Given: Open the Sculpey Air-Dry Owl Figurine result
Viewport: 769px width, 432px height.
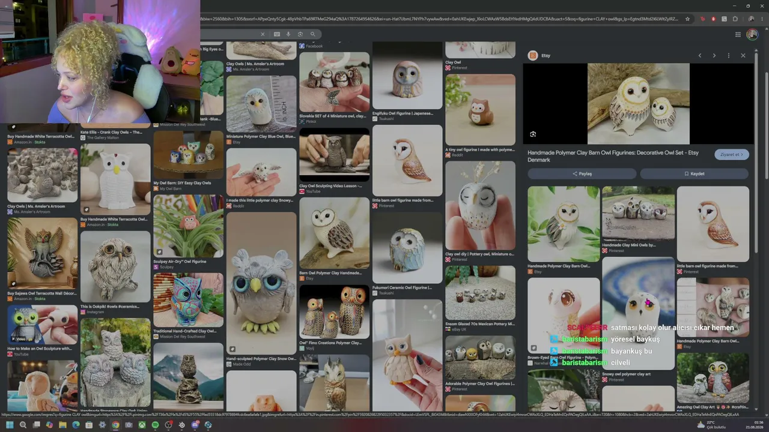Looking at the screenshot, I should click(188, 226).
